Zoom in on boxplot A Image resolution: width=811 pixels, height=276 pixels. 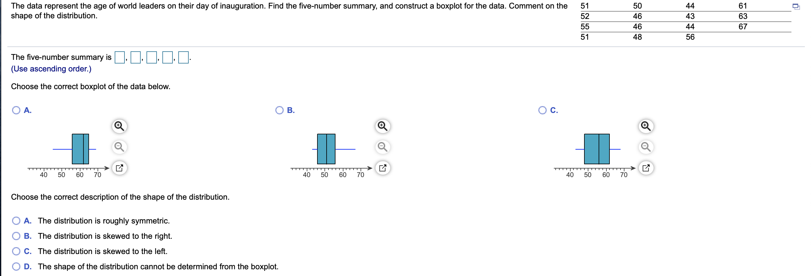(x=119, y=126)
